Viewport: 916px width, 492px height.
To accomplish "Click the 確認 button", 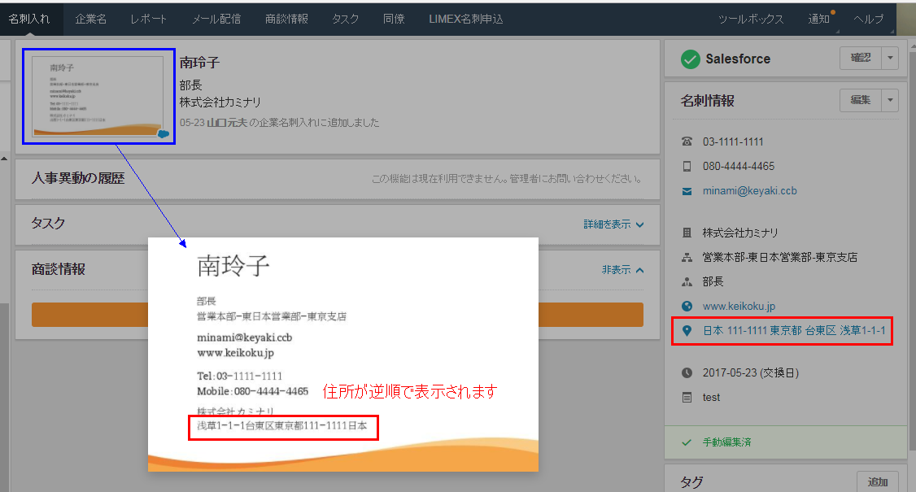I will coord(861,58).
